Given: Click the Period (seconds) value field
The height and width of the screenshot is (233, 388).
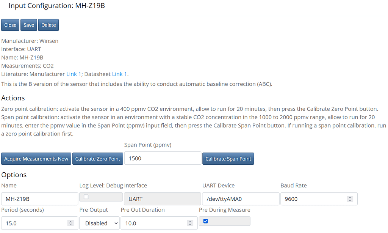Looking at the screenshot, I should point(34,223).
